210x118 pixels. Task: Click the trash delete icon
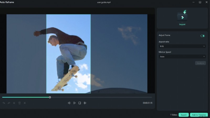pos(19,103)
